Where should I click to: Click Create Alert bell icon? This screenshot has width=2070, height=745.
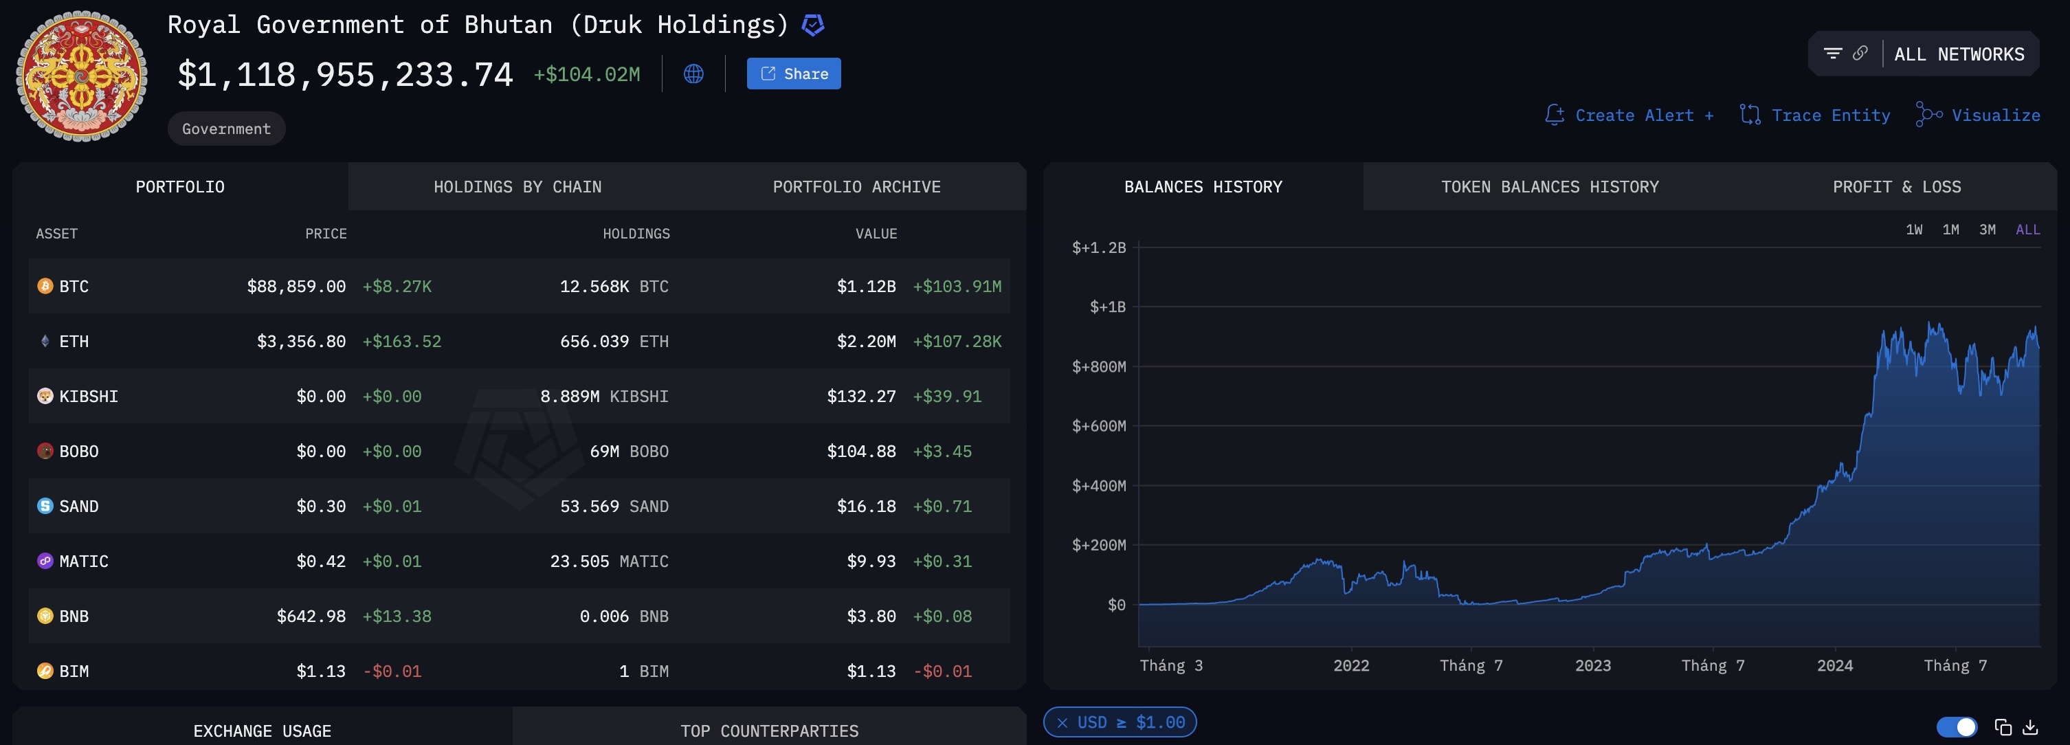[x=1554, y=115]
